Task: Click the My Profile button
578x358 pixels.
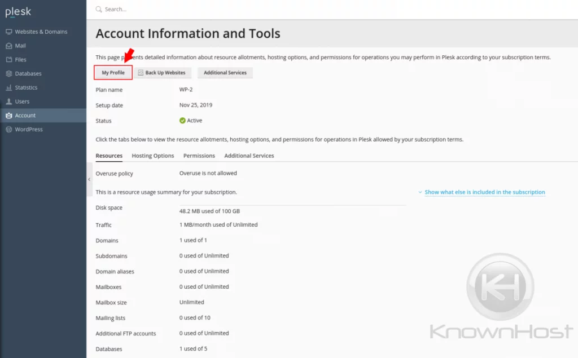Action: coord(113,73)
